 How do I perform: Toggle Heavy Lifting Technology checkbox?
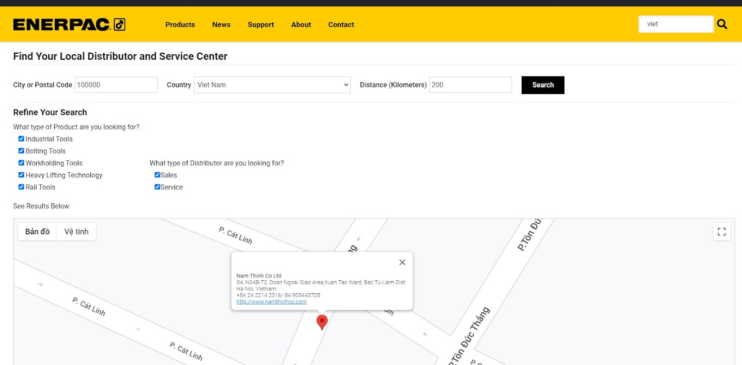pos(21,175)
